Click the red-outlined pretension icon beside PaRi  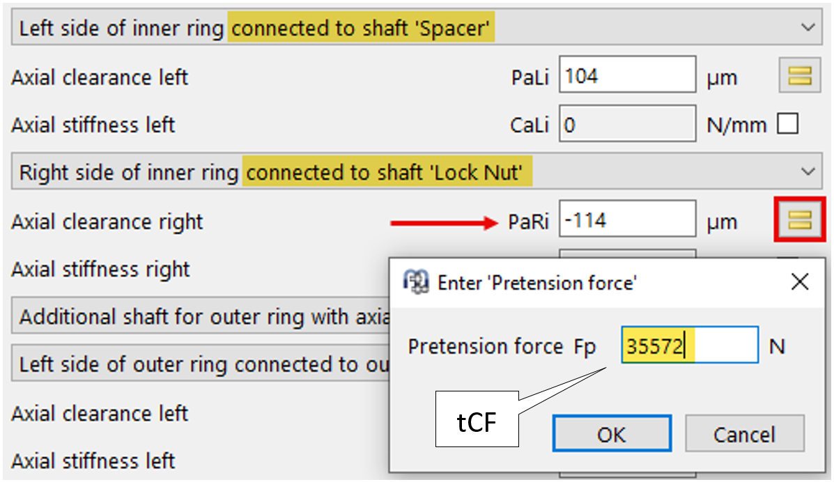(800, 222)
